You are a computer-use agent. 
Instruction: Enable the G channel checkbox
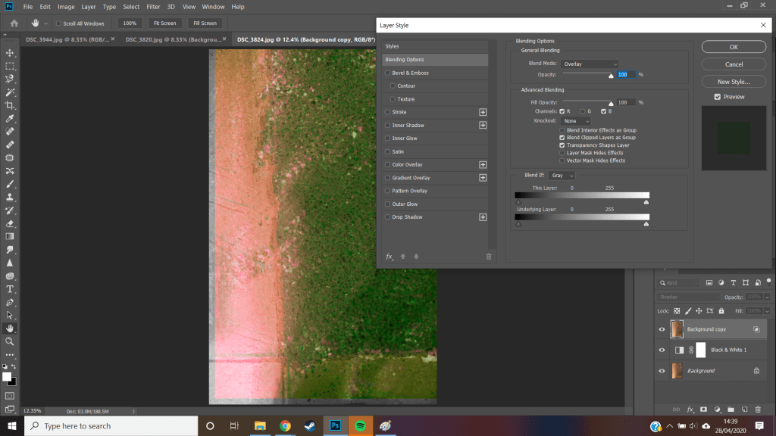click(x=583, y=111)
